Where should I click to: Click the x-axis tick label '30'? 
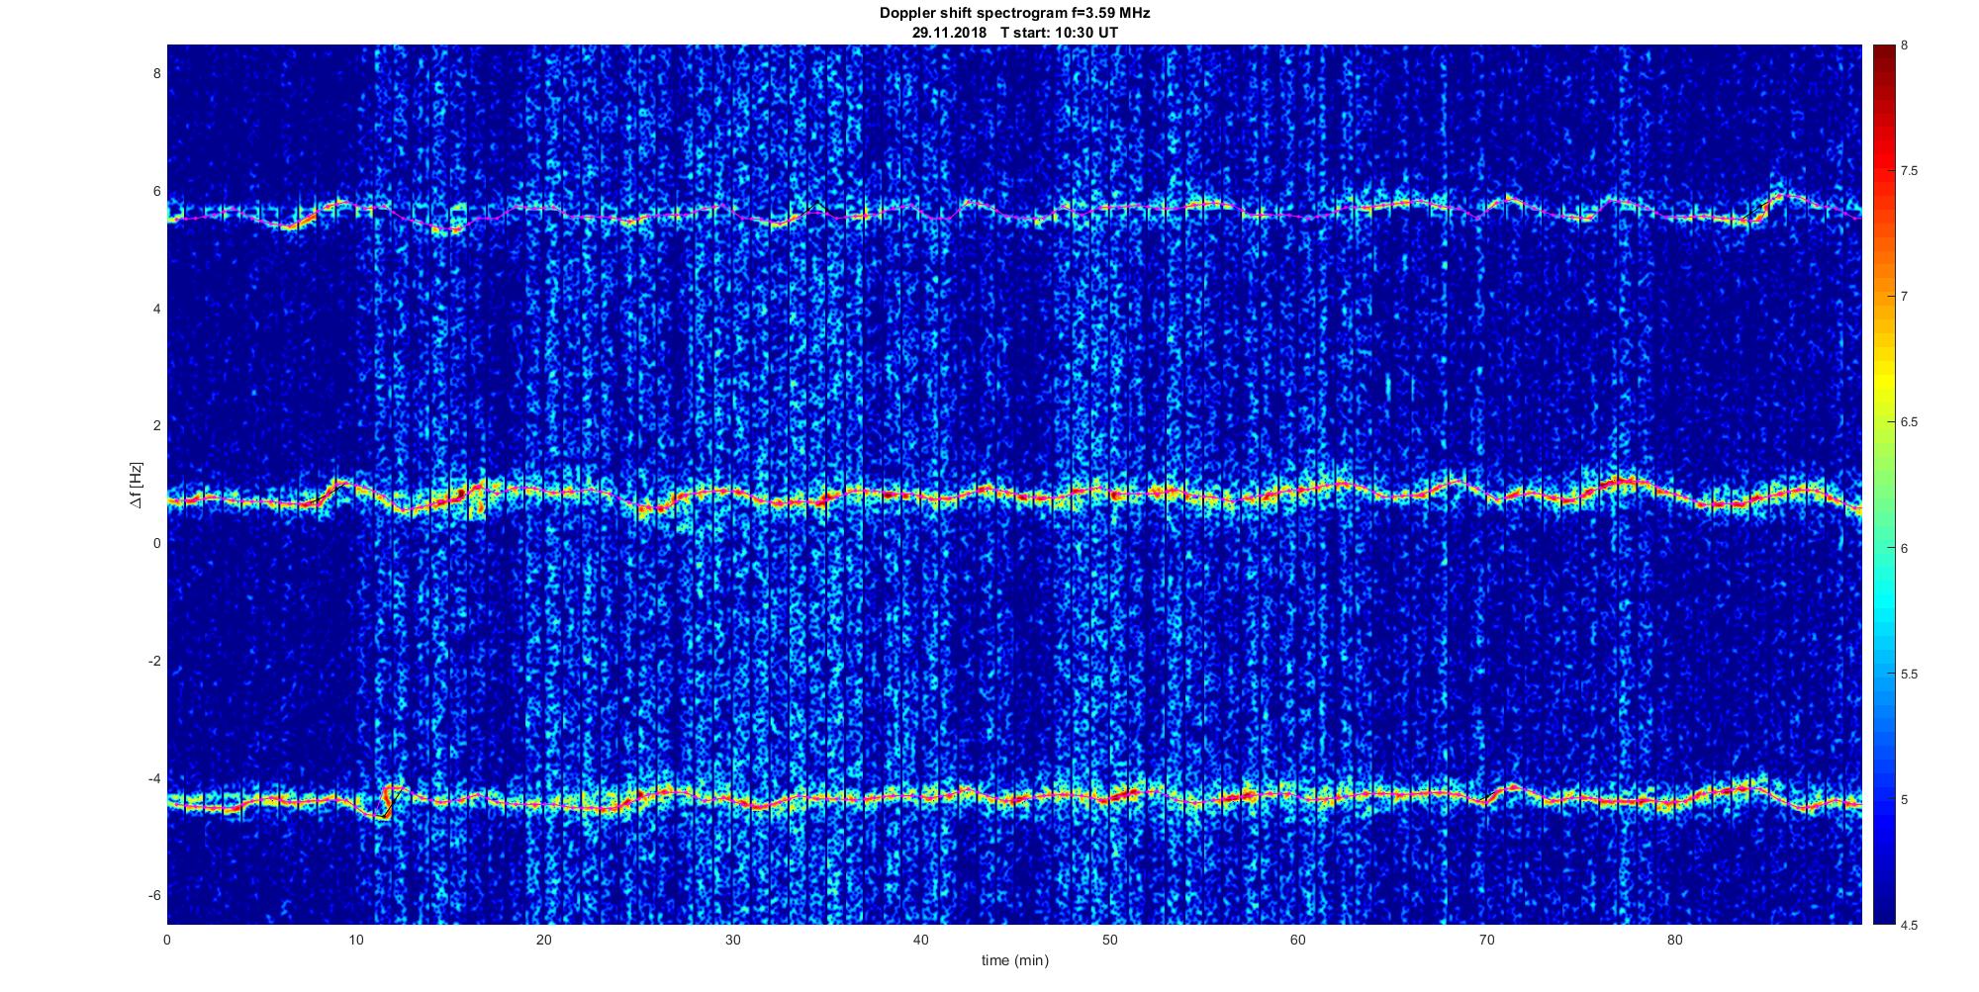click(732, 940)
